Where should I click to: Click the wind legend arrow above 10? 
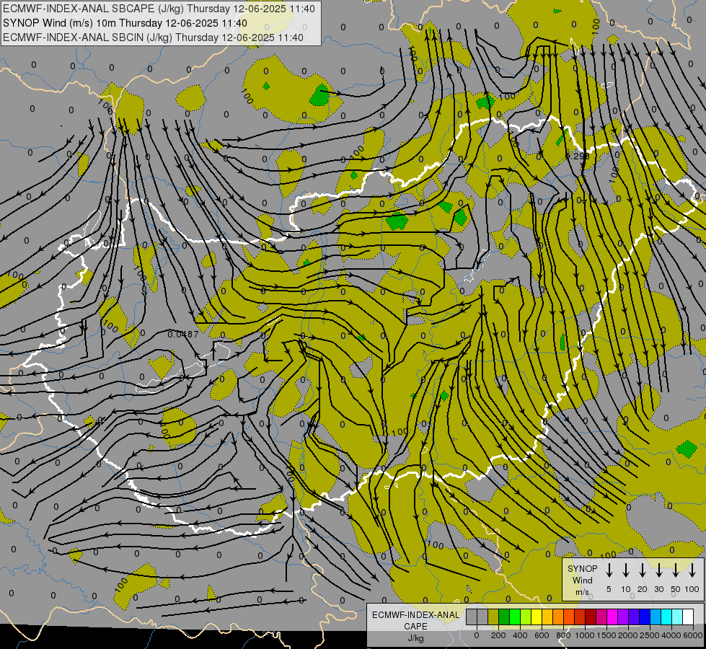[x=626, y=570]
